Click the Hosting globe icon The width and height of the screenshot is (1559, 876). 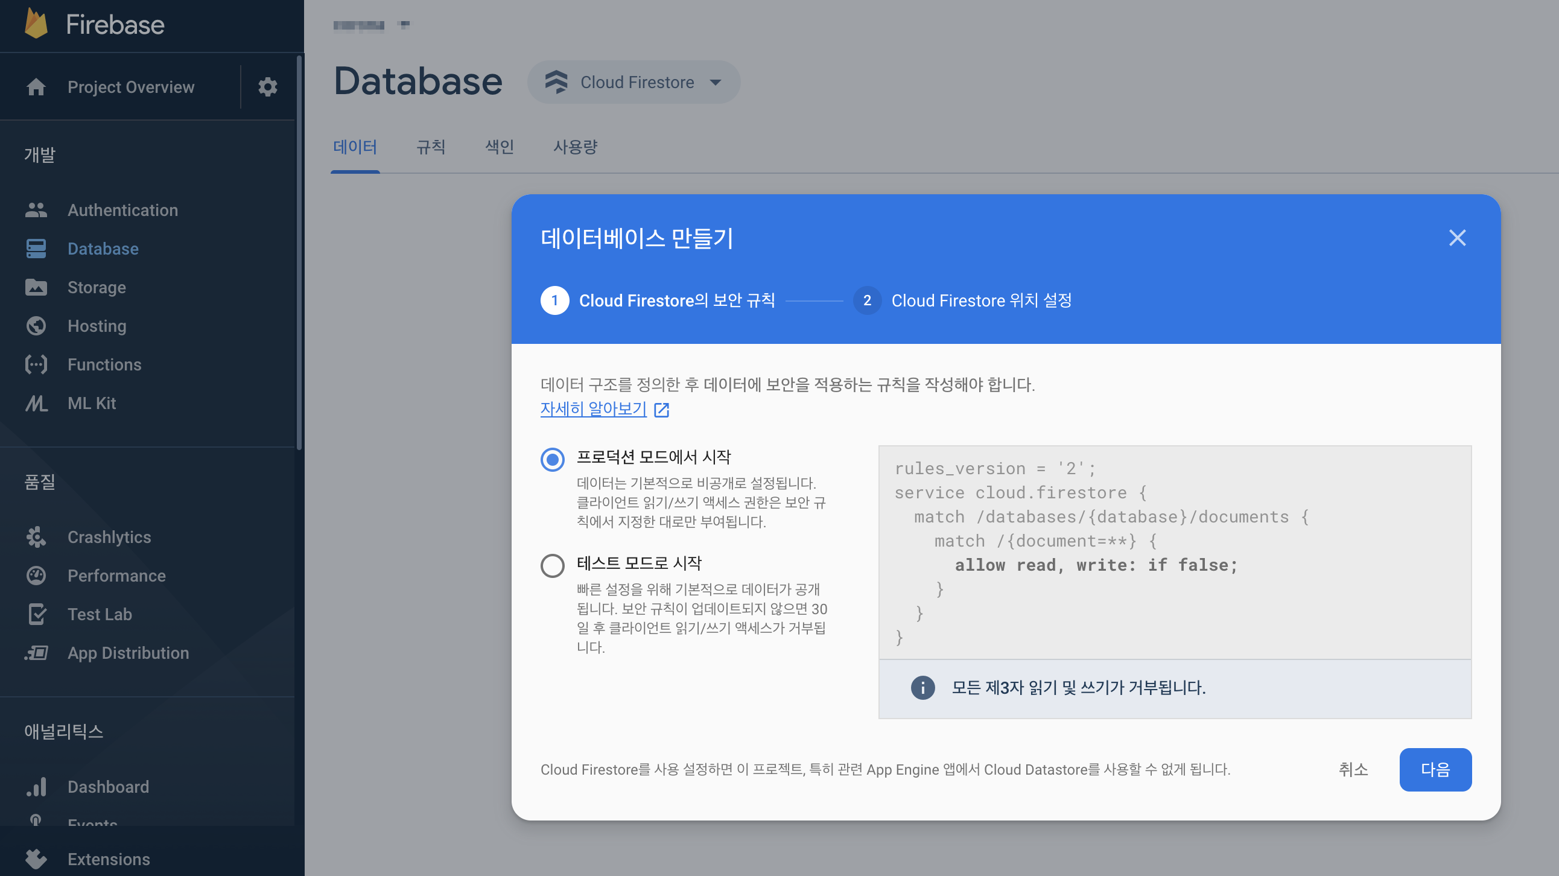36,326
